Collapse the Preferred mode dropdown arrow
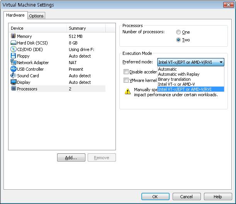The height and width of the screenshot is (204, 236). (221, 62)
